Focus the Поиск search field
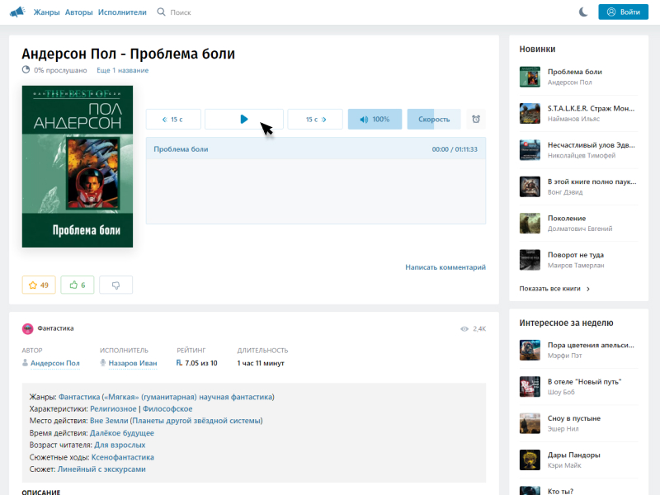 click(x=181, y=12)
